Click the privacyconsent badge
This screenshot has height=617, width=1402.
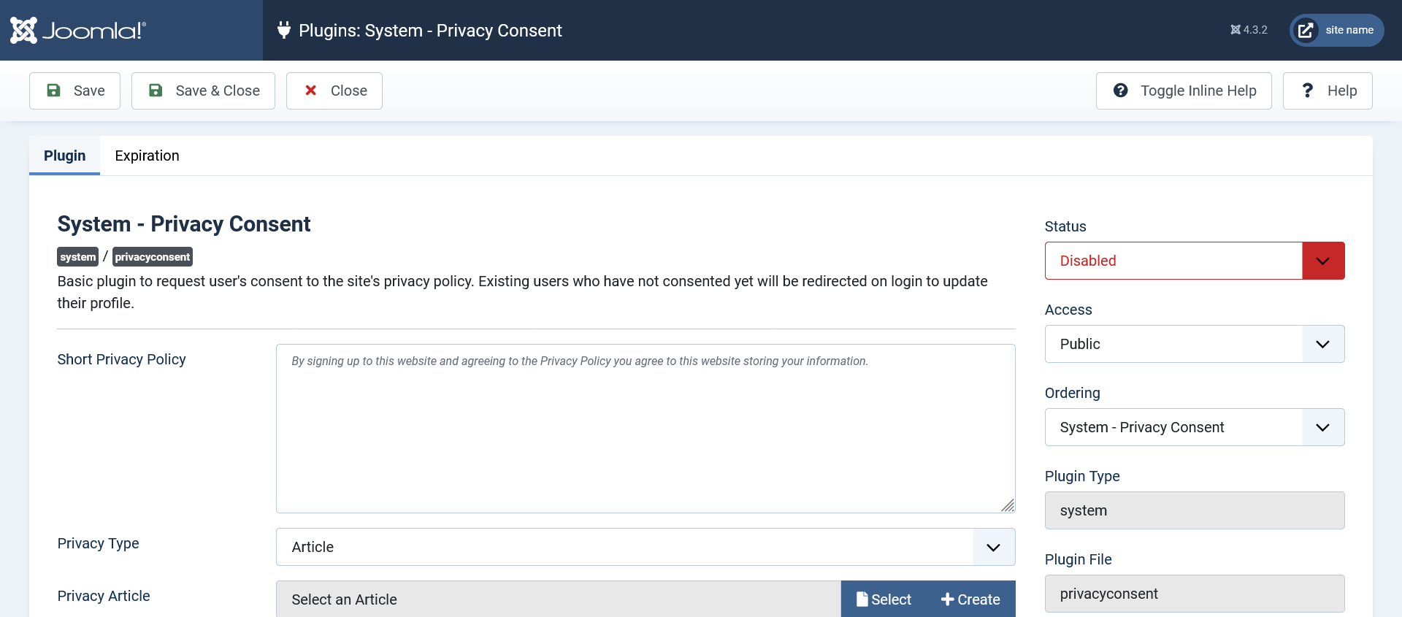tap(152, 257)
